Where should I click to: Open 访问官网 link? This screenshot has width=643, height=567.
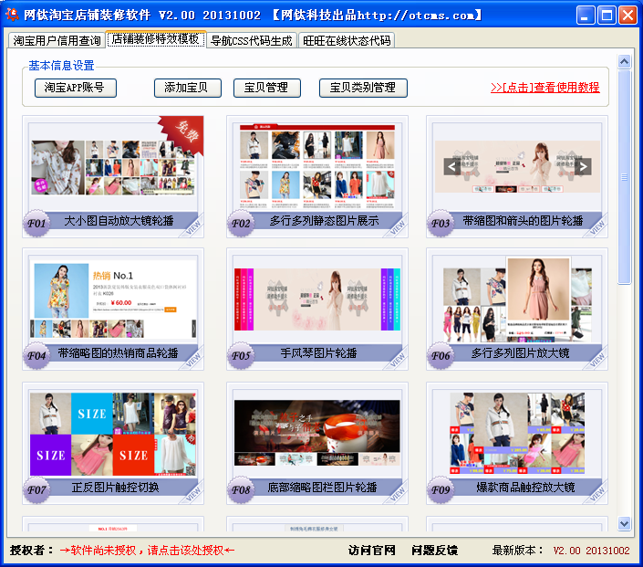(x=372, y=551)
